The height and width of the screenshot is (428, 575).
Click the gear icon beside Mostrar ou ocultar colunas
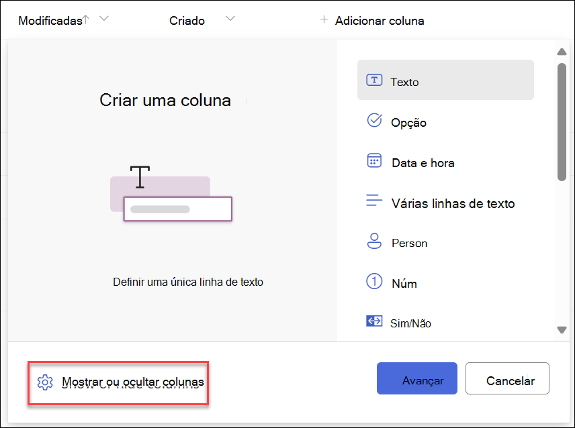point(45,382)
